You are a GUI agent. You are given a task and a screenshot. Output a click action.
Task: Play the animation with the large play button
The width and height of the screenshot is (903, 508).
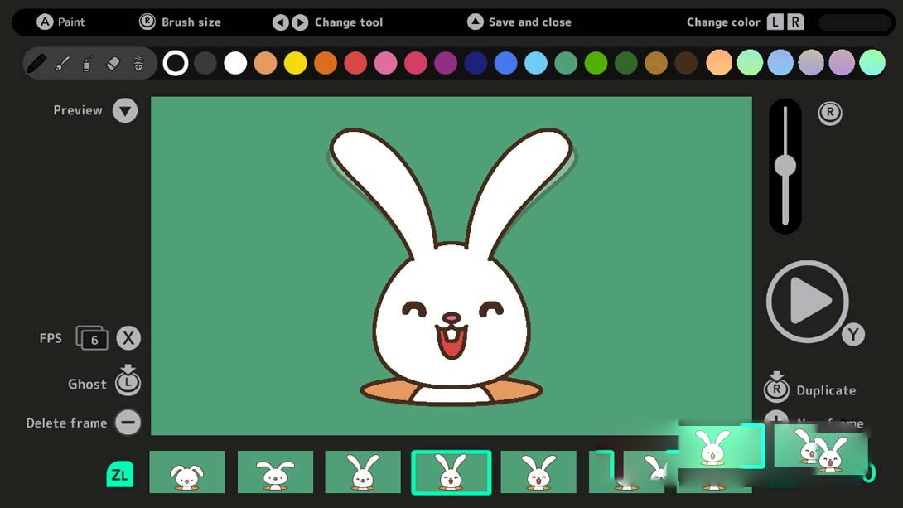807,302
